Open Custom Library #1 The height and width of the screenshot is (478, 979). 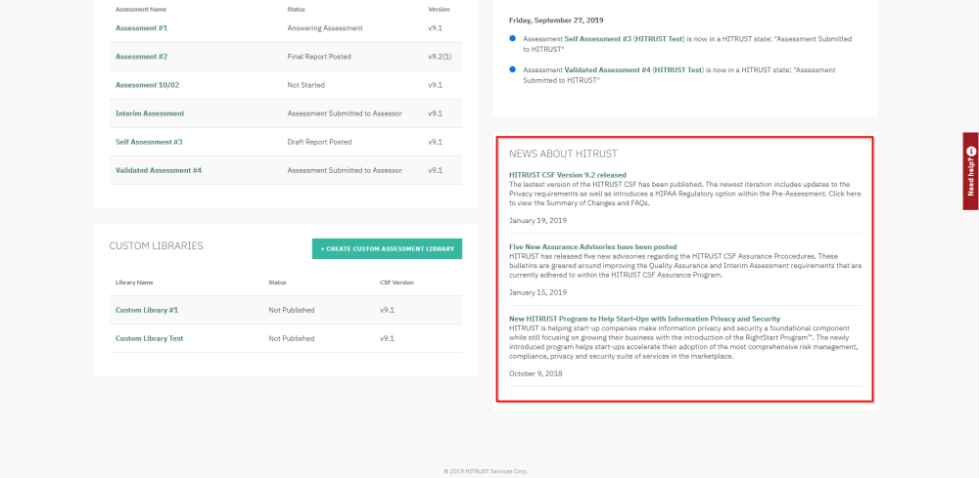click(147, 310)
